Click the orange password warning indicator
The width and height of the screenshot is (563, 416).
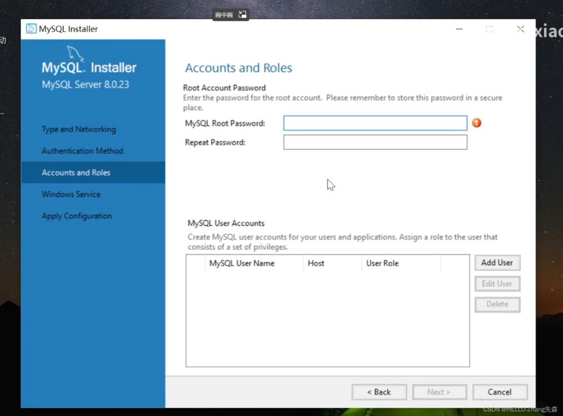pyautogui.click(x=476, y=122)
